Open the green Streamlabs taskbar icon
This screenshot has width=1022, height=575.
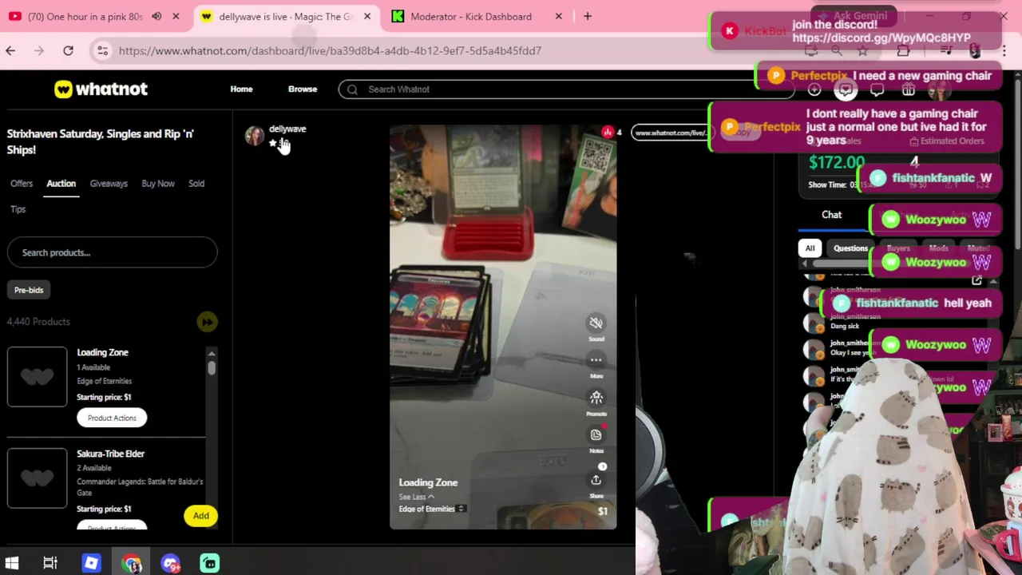[x=210, y=563]
